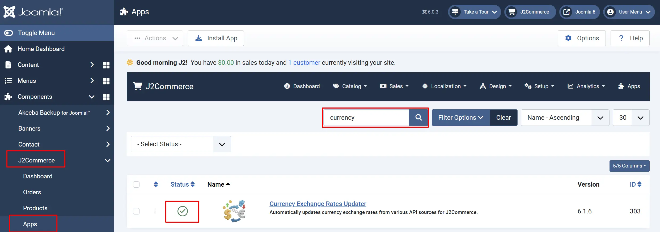The height and width of the screenshot is (232, 660).
Task: Click the Joomla version 6.0.3 indicator
Action: click(x=430, y=12)
